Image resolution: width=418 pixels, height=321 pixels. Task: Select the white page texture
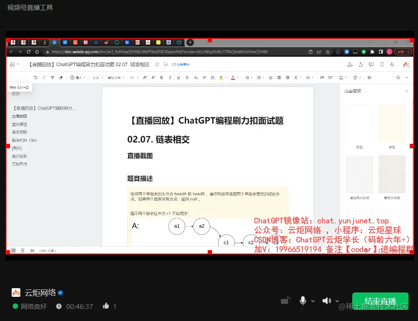(x=359, y=124)
